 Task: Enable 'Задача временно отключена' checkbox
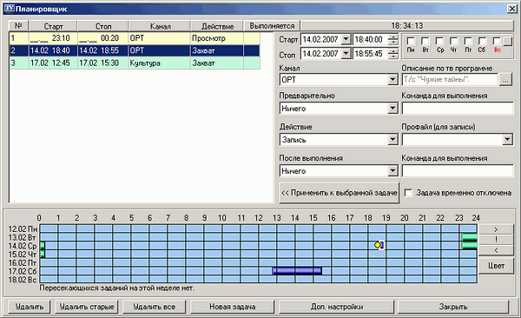click(x=408, y=193)
